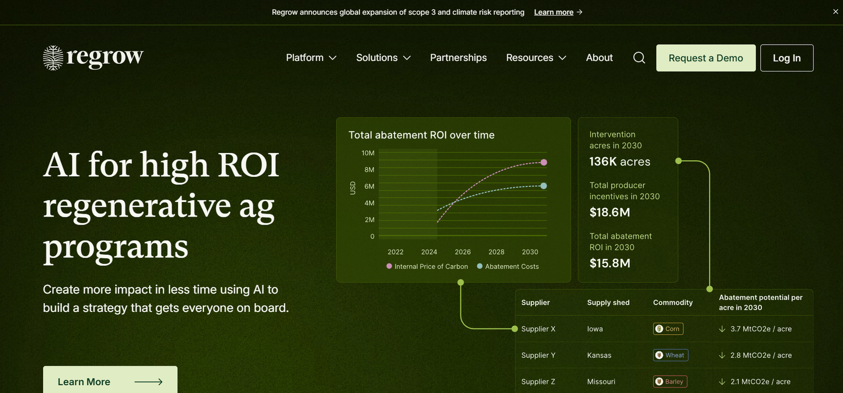843x393 pixels.
Task: Click the Regrow logo in the header
Action: pos(93,57)
